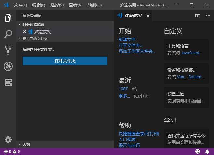Close the 欢迎使用 editor tab
This screenshot has height=155, width=214.
click(x=148, y=16)
